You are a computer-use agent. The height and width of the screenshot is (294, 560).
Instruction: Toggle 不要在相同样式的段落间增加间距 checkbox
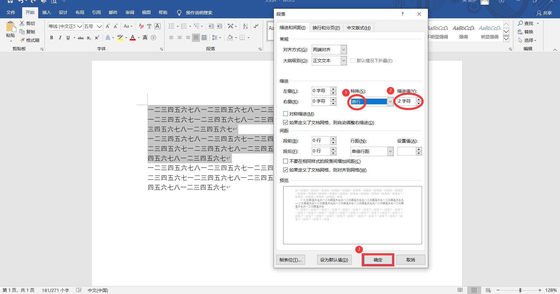pyautogui.click(x=286, y=161)
